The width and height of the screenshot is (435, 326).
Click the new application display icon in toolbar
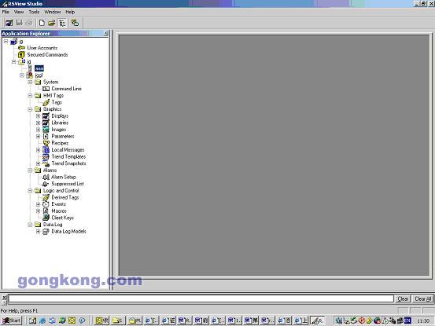pyautogui.click(x=9, y=23)
